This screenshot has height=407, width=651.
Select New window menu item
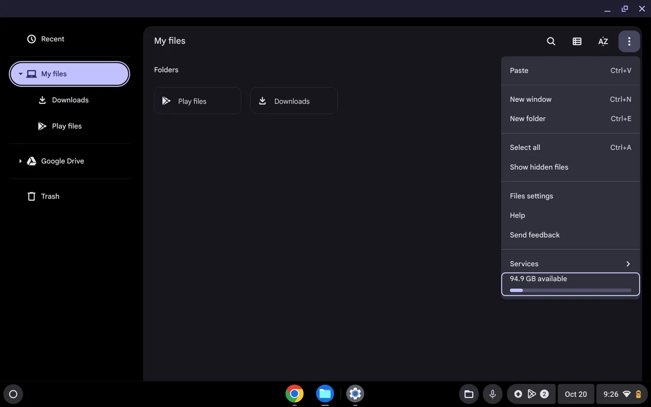click(x=571, y=99)
